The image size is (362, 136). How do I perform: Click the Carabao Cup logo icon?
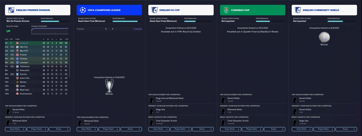[x=226, y=10]
